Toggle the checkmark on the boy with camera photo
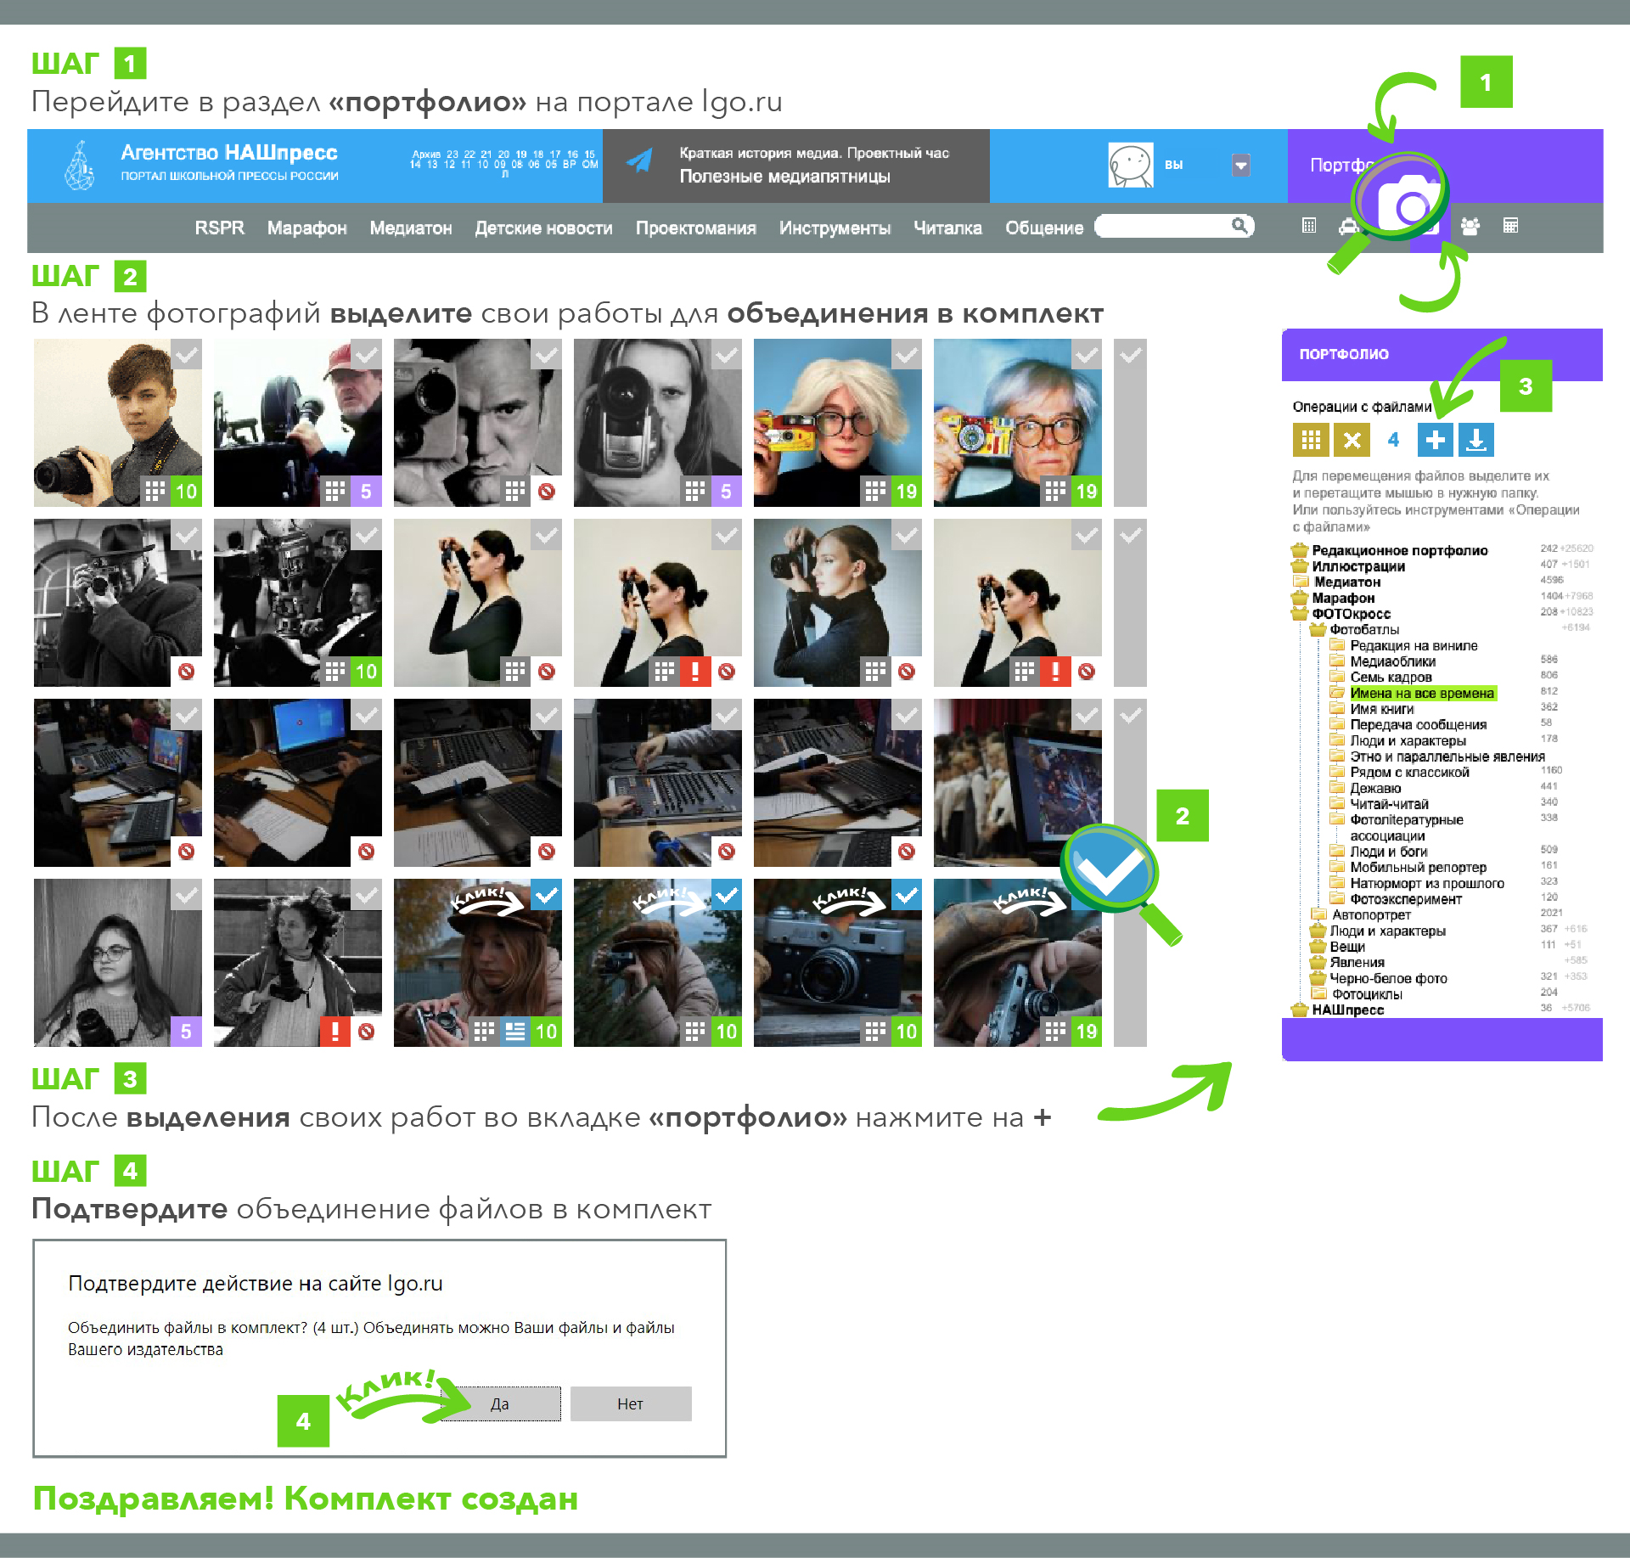Screen dimensions: 1630x1558 (x=187, y=355)
